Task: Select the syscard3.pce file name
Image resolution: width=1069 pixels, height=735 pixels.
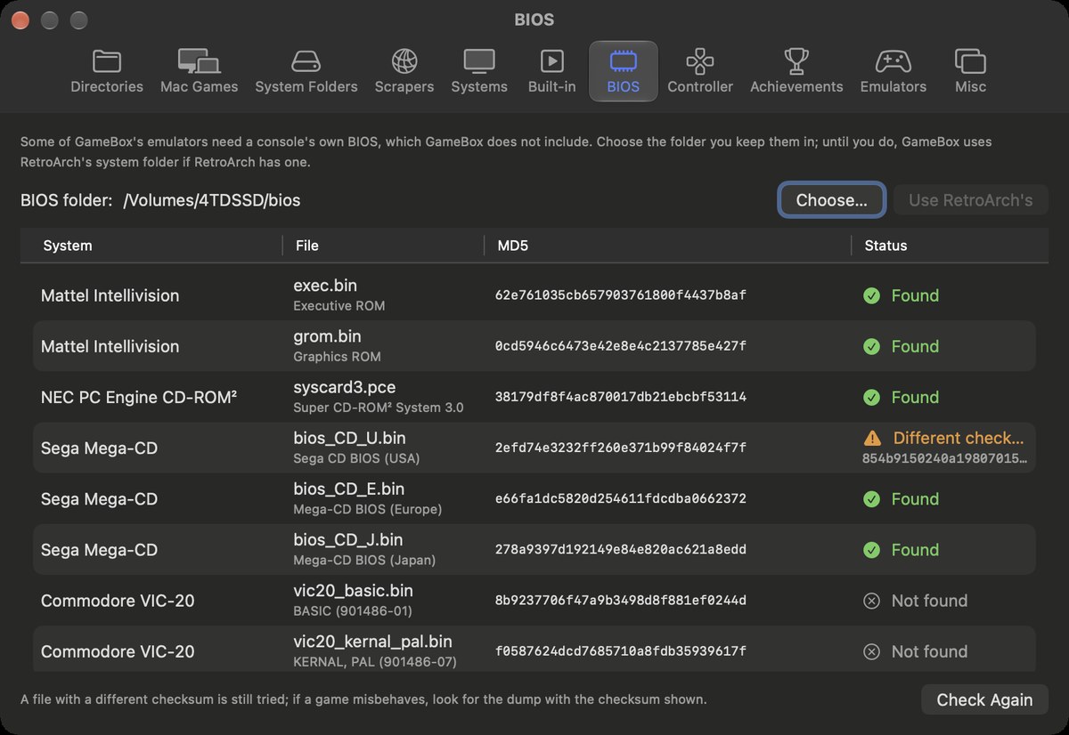Action: (x=344, y=387)
